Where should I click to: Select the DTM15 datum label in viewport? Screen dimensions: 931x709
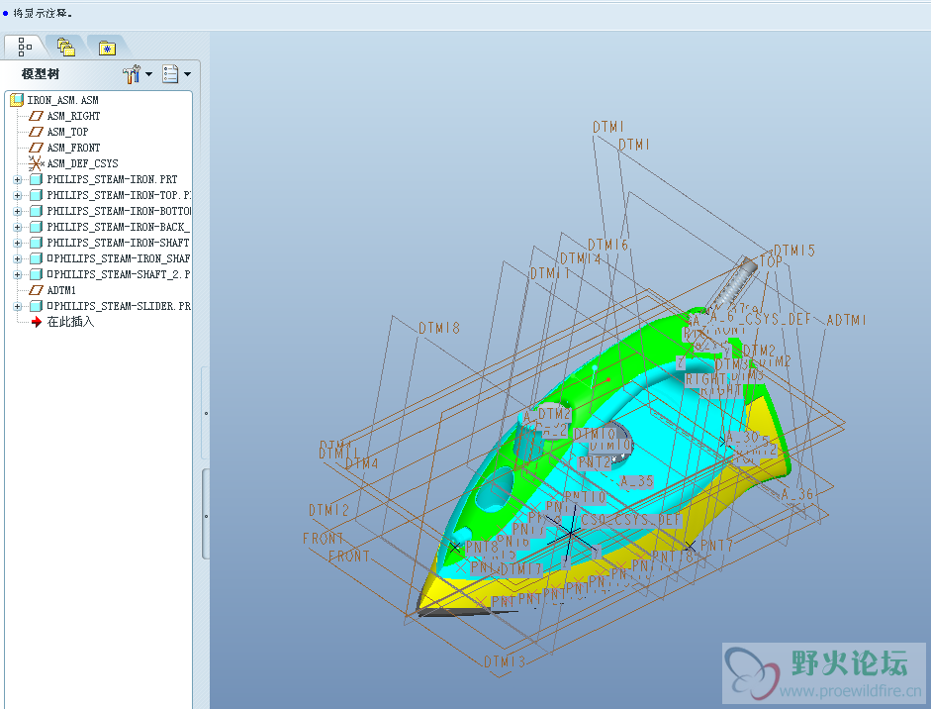coord(794,251)
